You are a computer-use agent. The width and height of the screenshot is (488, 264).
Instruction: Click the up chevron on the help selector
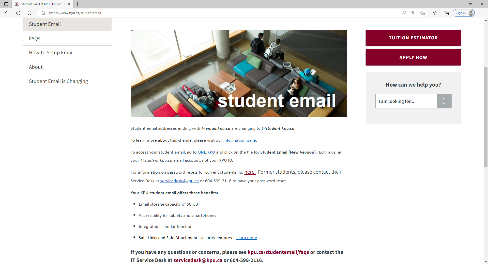[444, 98]
